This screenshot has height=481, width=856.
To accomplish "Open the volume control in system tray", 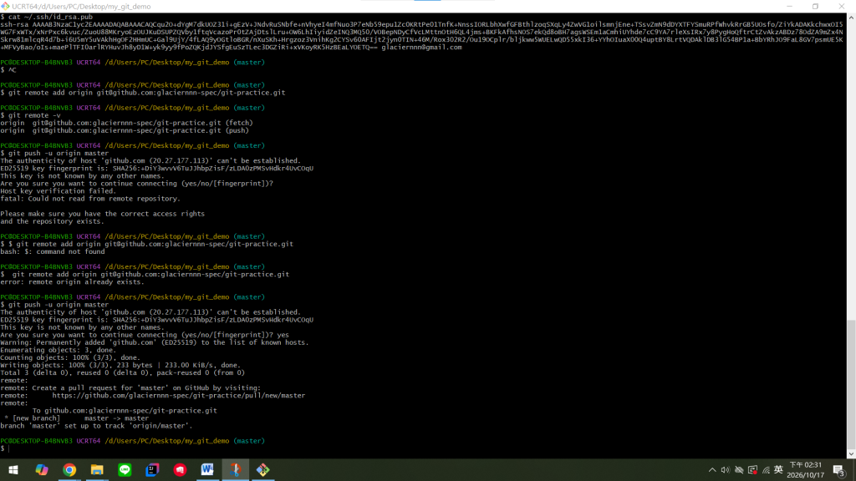I will [x=726, y=470].
